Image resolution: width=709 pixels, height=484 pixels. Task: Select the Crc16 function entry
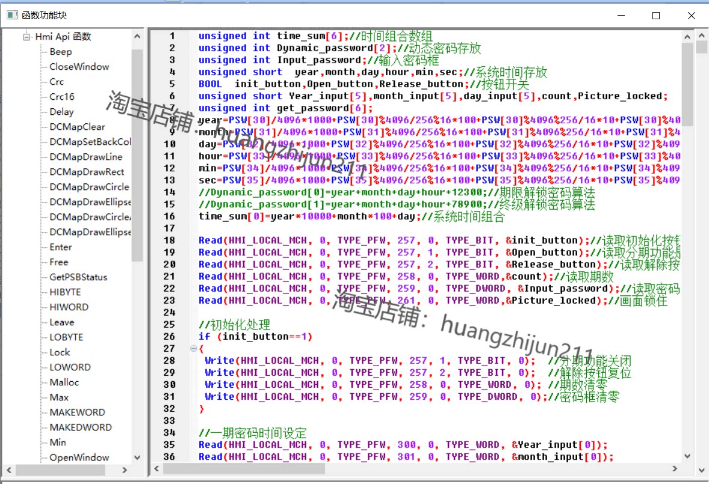(62, 97)
